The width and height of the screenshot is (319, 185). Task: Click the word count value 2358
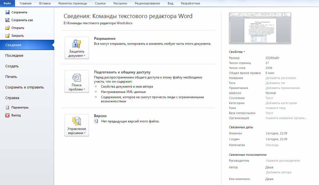coord(269,68)
